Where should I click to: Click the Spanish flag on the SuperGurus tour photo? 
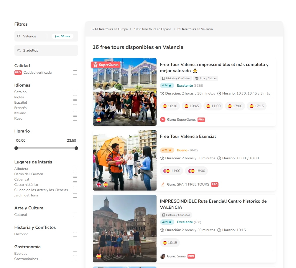tap(99, 120)
